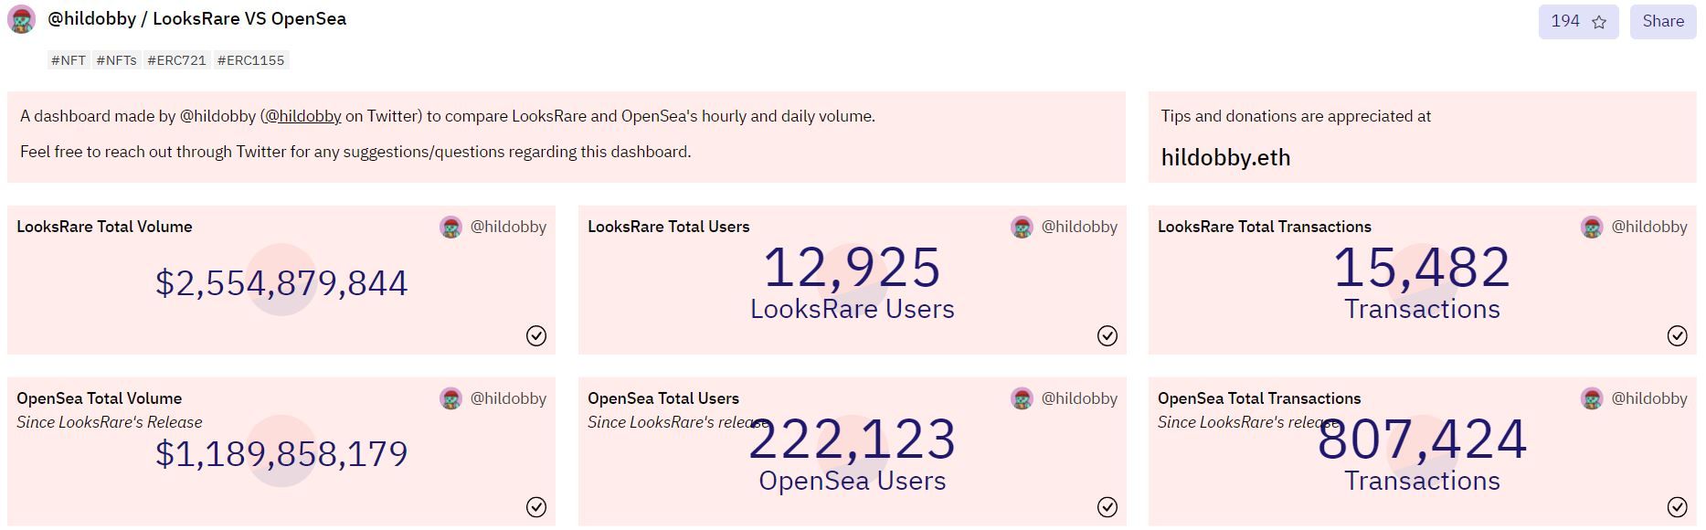Click checkmark status icon on LooksRare Total Transactions
This screenshot has height=530, width=1706.
[1678, 335]
